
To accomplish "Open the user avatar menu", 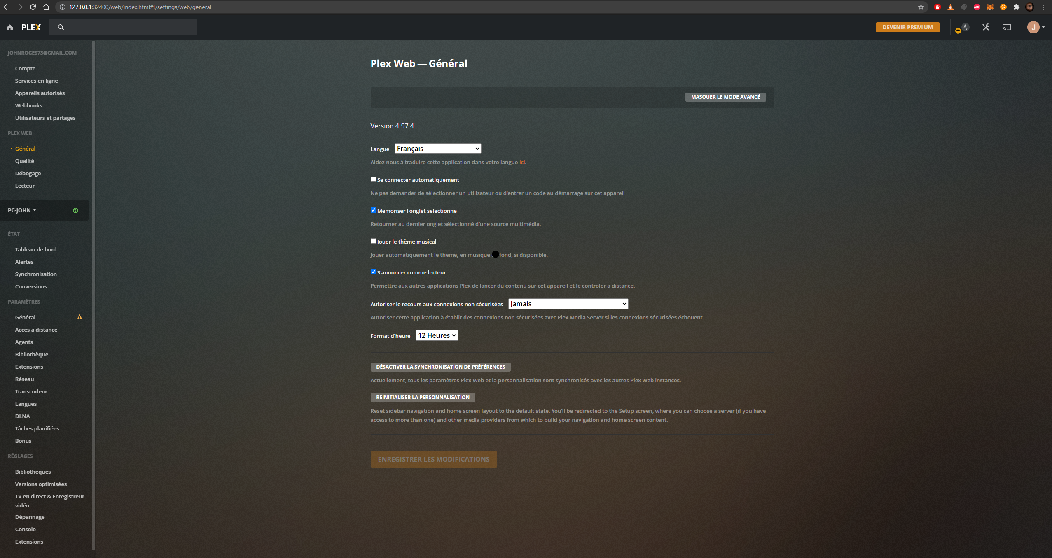I will (1035, 27).
